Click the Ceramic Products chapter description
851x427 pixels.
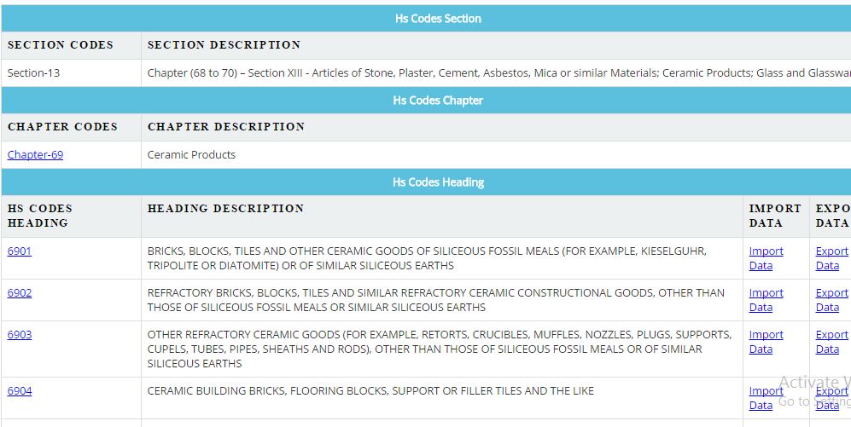click(x=191, y=155)
